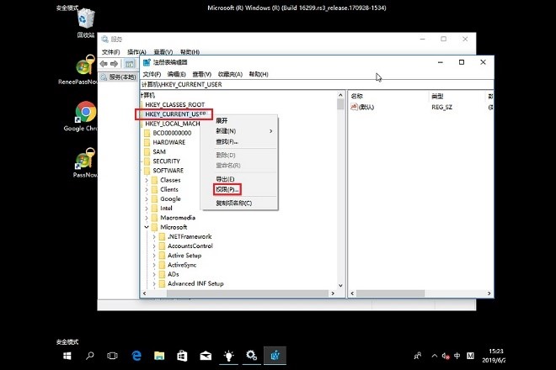556x370 pixels.
Task: Open the Google Chrome desktop shortcut
Action: pos(85,116)
